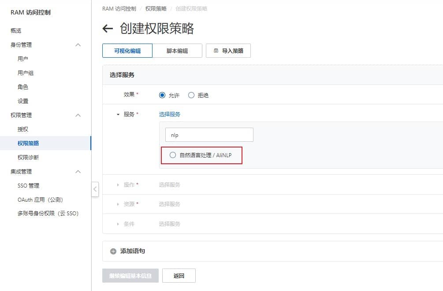Open 用户组 in the sidebar
The image size is (443, 291).
(26, 73)
